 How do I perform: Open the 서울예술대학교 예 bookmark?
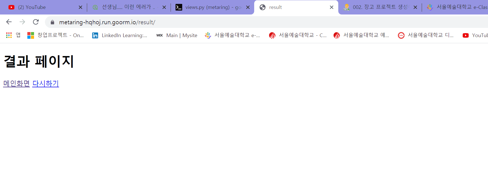pyautogui.click(x=361, y=35)
